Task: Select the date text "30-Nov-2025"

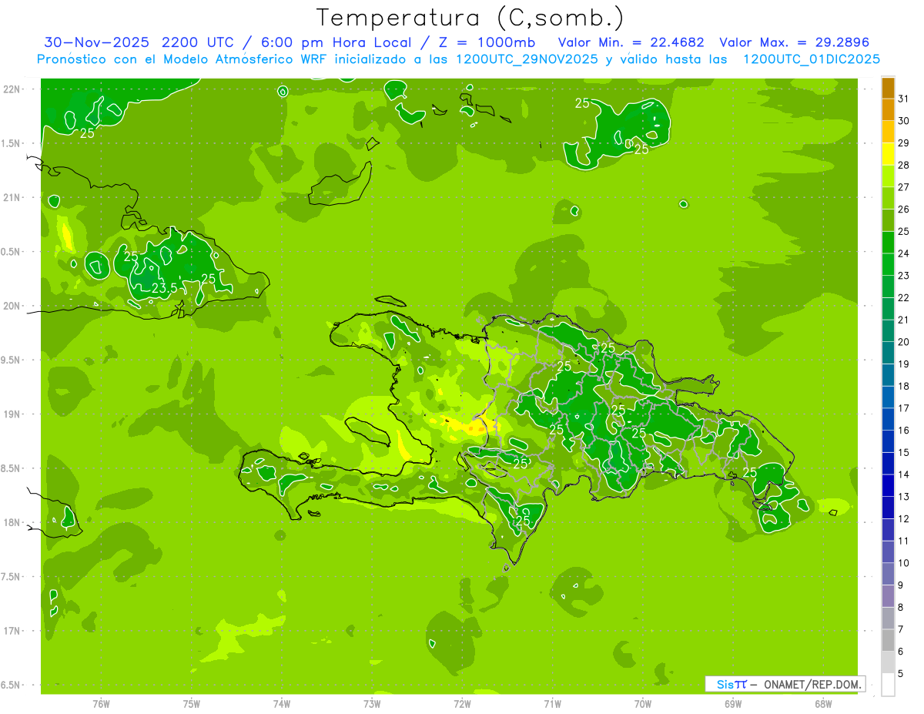Action: pos(97,42)
